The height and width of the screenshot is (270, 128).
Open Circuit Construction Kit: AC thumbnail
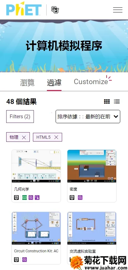[x=36, y=228]
